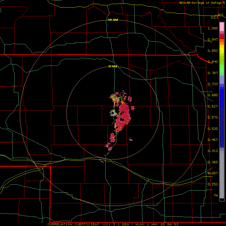The width and height of the screenshot is (226, 226).
Task: Click the 0.893 color scale value
Action: [213, 50]
